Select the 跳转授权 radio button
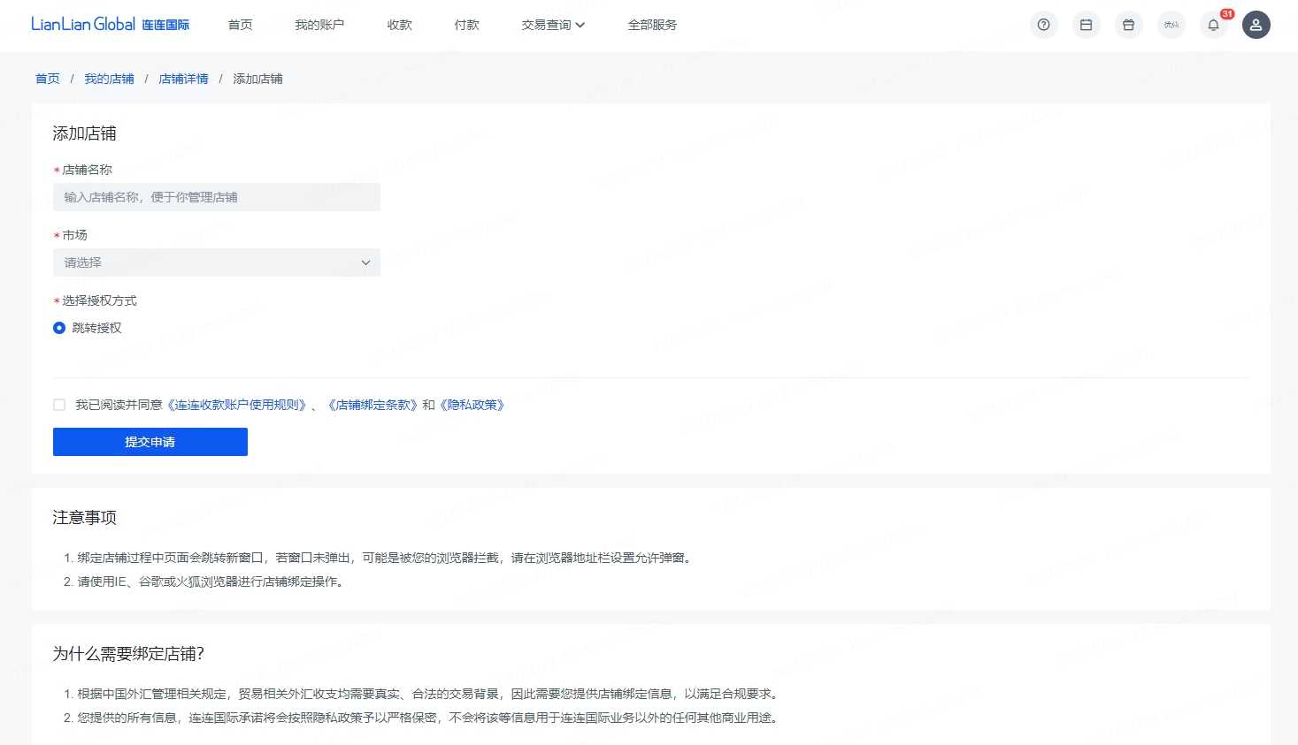The image size is (1298, 745). (59, 328)
